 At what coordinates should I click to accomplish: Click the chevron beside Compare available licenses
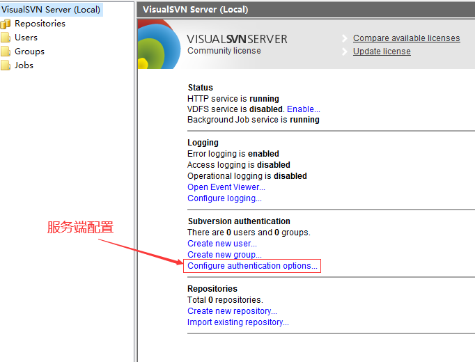(345, 38)
